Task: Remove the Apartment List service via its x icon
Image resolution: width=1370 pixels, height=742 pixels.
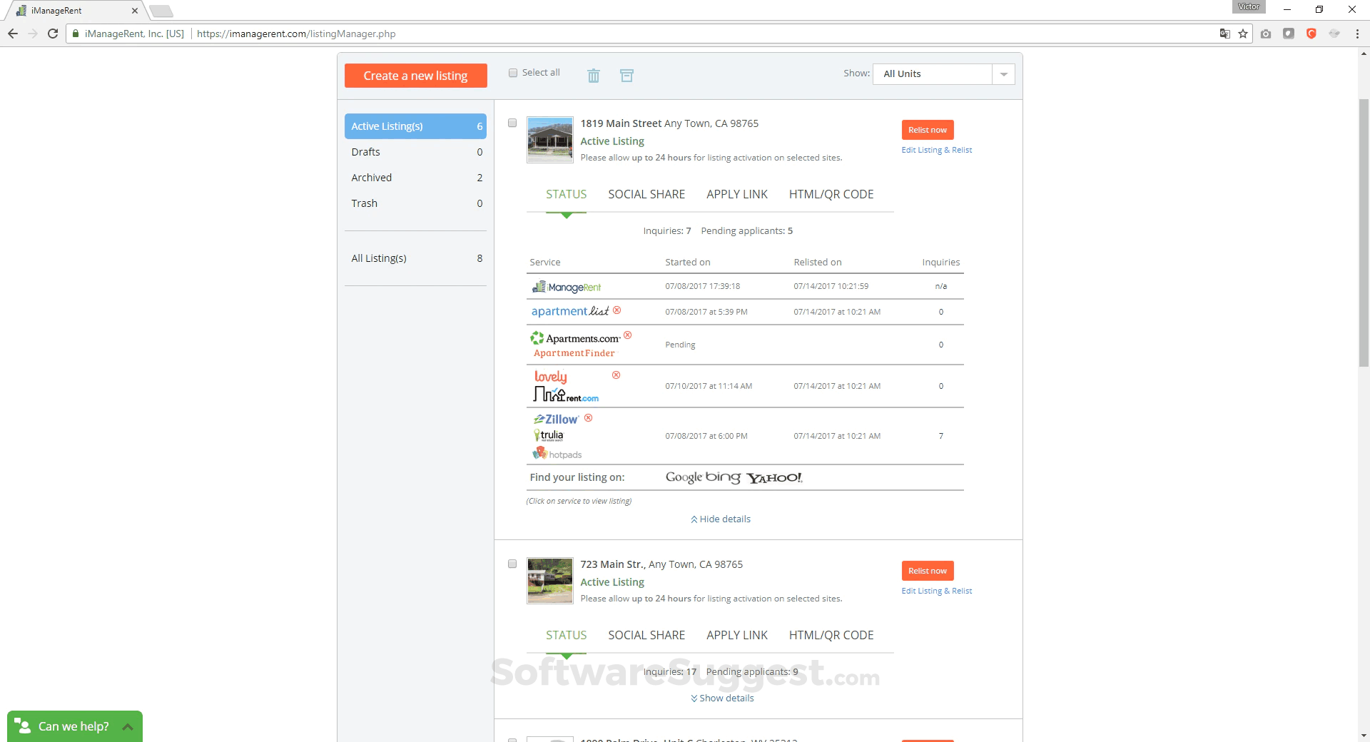Action: (617, 309)
